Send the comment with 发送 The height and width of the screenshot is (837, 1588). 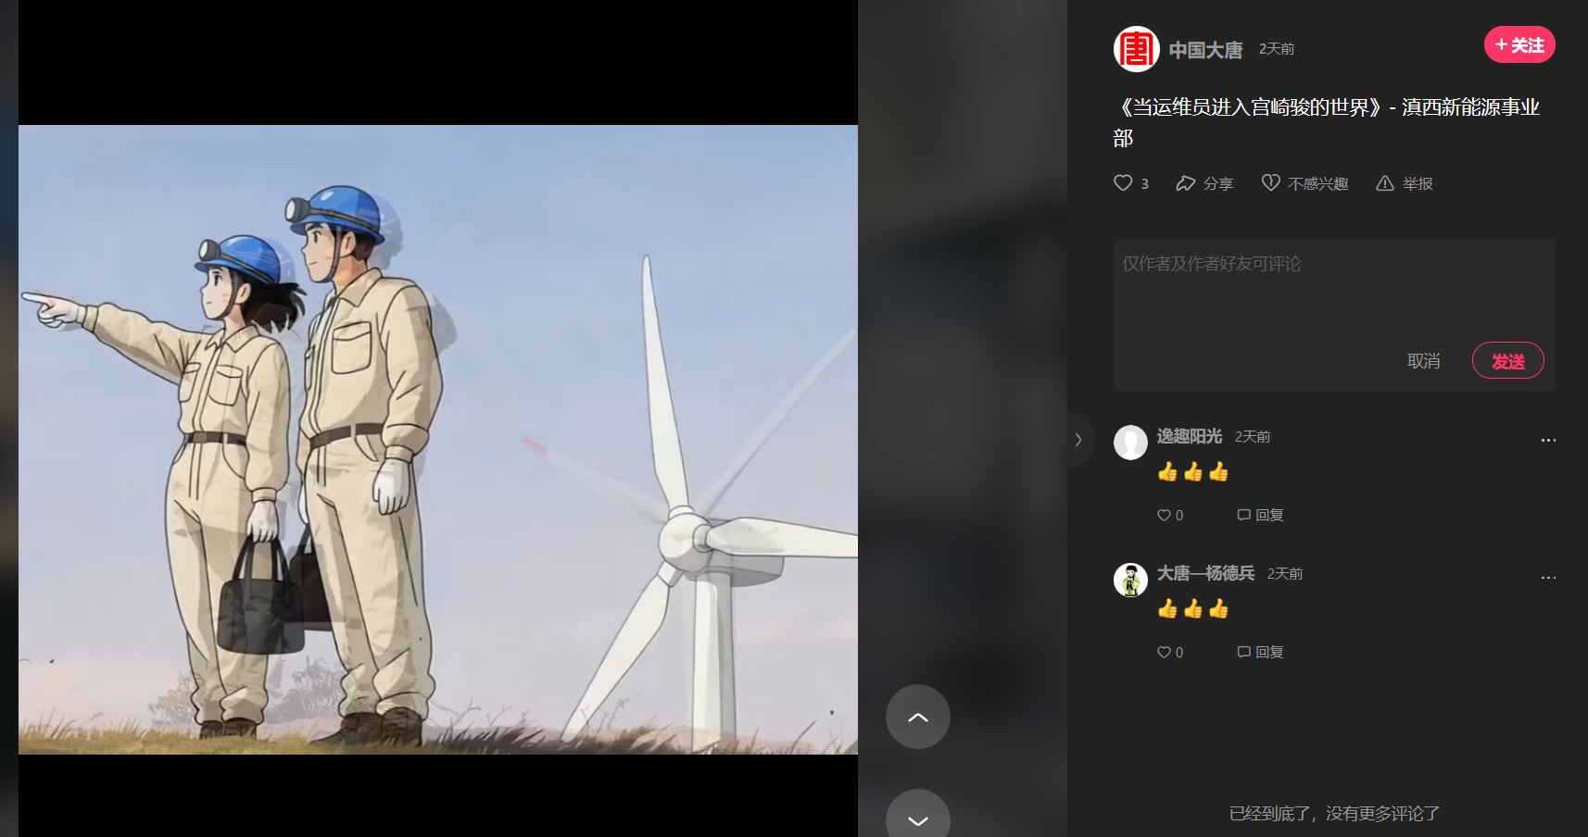[x=1508, y=361]
